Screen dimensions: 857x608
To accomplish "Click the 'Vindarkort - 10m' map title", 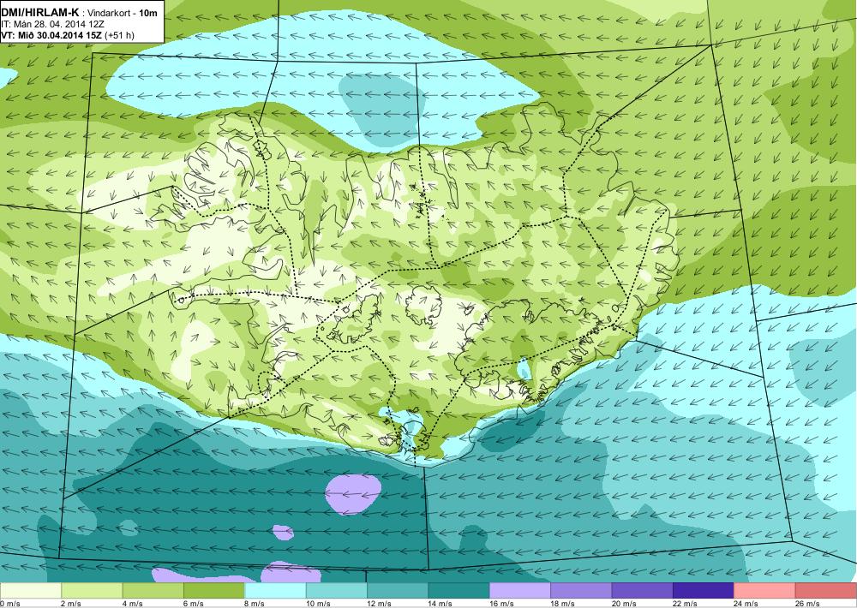I will coord(124,13).
